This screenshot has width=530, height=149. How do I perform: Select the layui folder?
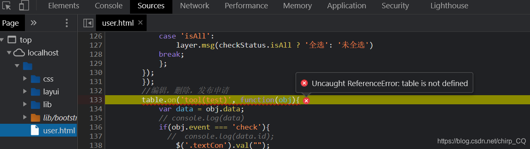(45, 92)
